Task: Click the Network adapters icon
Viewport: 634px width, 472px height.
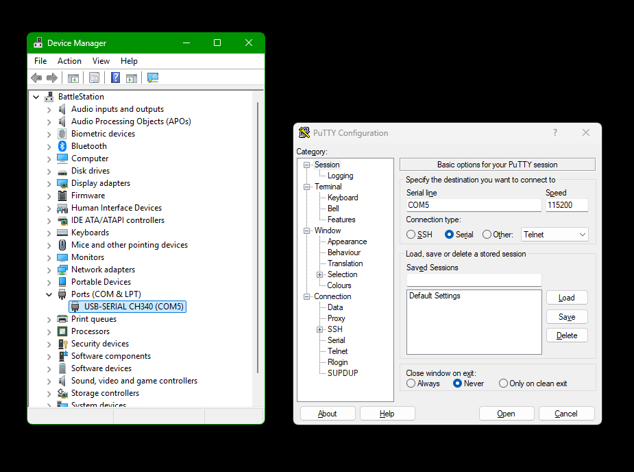Action: (x=62, y=270)
